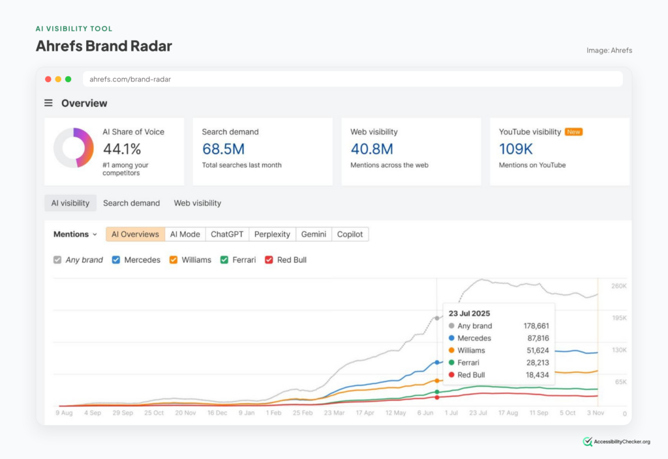The image size is (668, 459).
Task: Click the 23 Jul 2025 tooltip date
Action: click(x=469, y=313)
